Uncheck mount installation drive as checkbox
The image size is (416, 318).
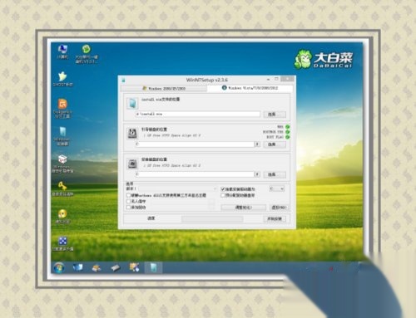click(x=223, y=189)
